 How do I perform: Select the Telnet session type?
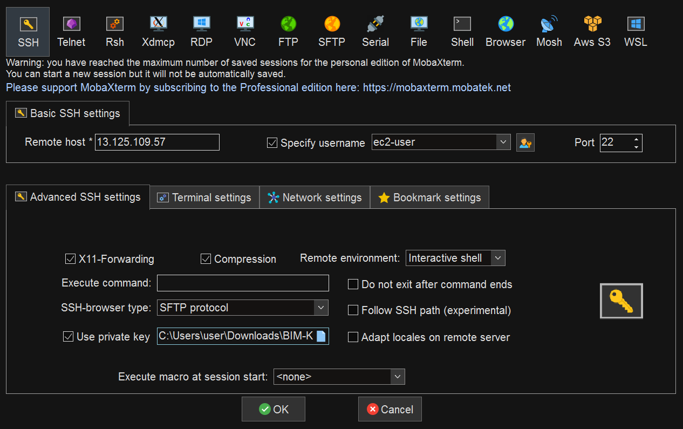71,32
